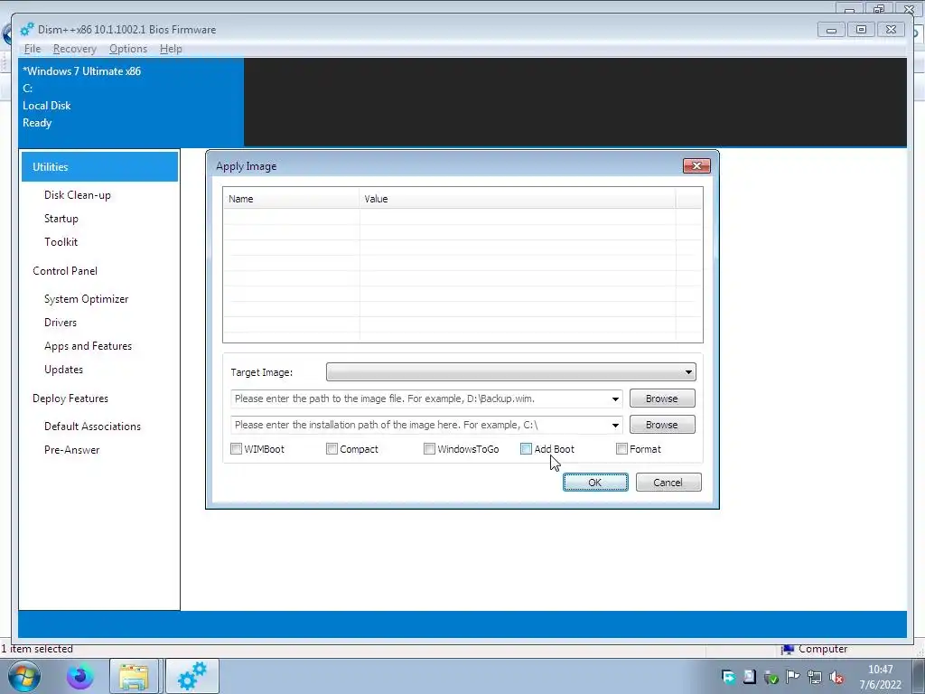925x694 pixels.
Task: Click the Name column header
Action: (x=292, y=199)
